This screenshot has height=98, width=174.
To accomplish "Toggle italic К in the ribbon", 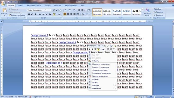I will tap(32, 14).
